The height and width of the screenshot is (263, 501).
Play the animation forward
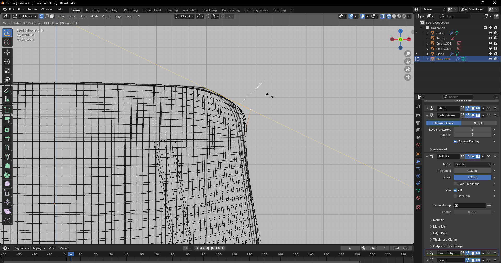pos(213,248)
